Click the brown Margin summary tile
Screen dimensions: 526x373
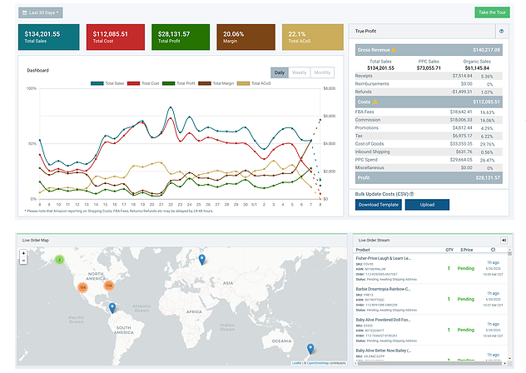point(243,37)
